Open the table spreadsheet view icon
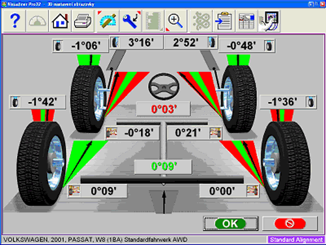Image resolution: width=326 pixels, height=245 pixels. click(x=246, y=21)
